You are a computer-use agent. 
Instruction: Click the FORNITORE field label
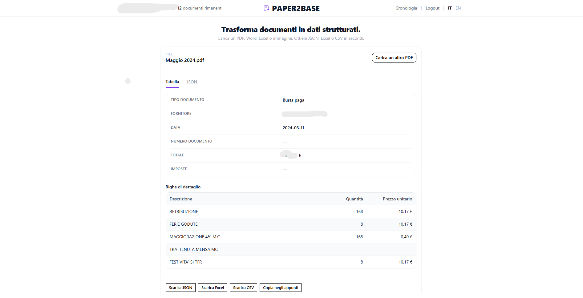coord(181,114)
